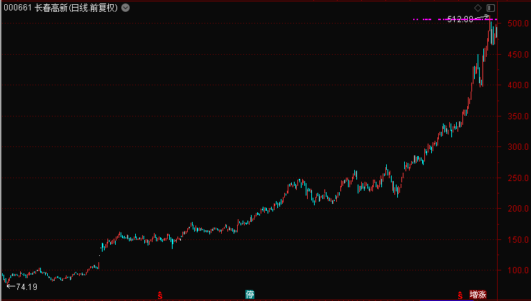Click the magenta dashed price line
This screenshot has width=531, height=301.
[x=455, y=19]
